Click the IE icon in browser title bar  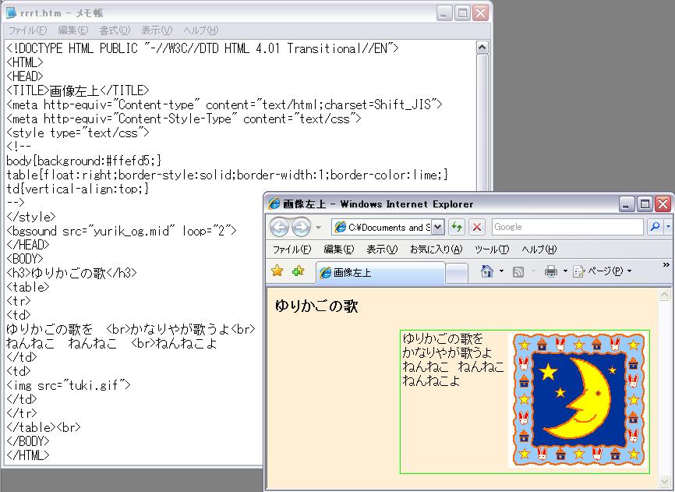click(274, 204)
